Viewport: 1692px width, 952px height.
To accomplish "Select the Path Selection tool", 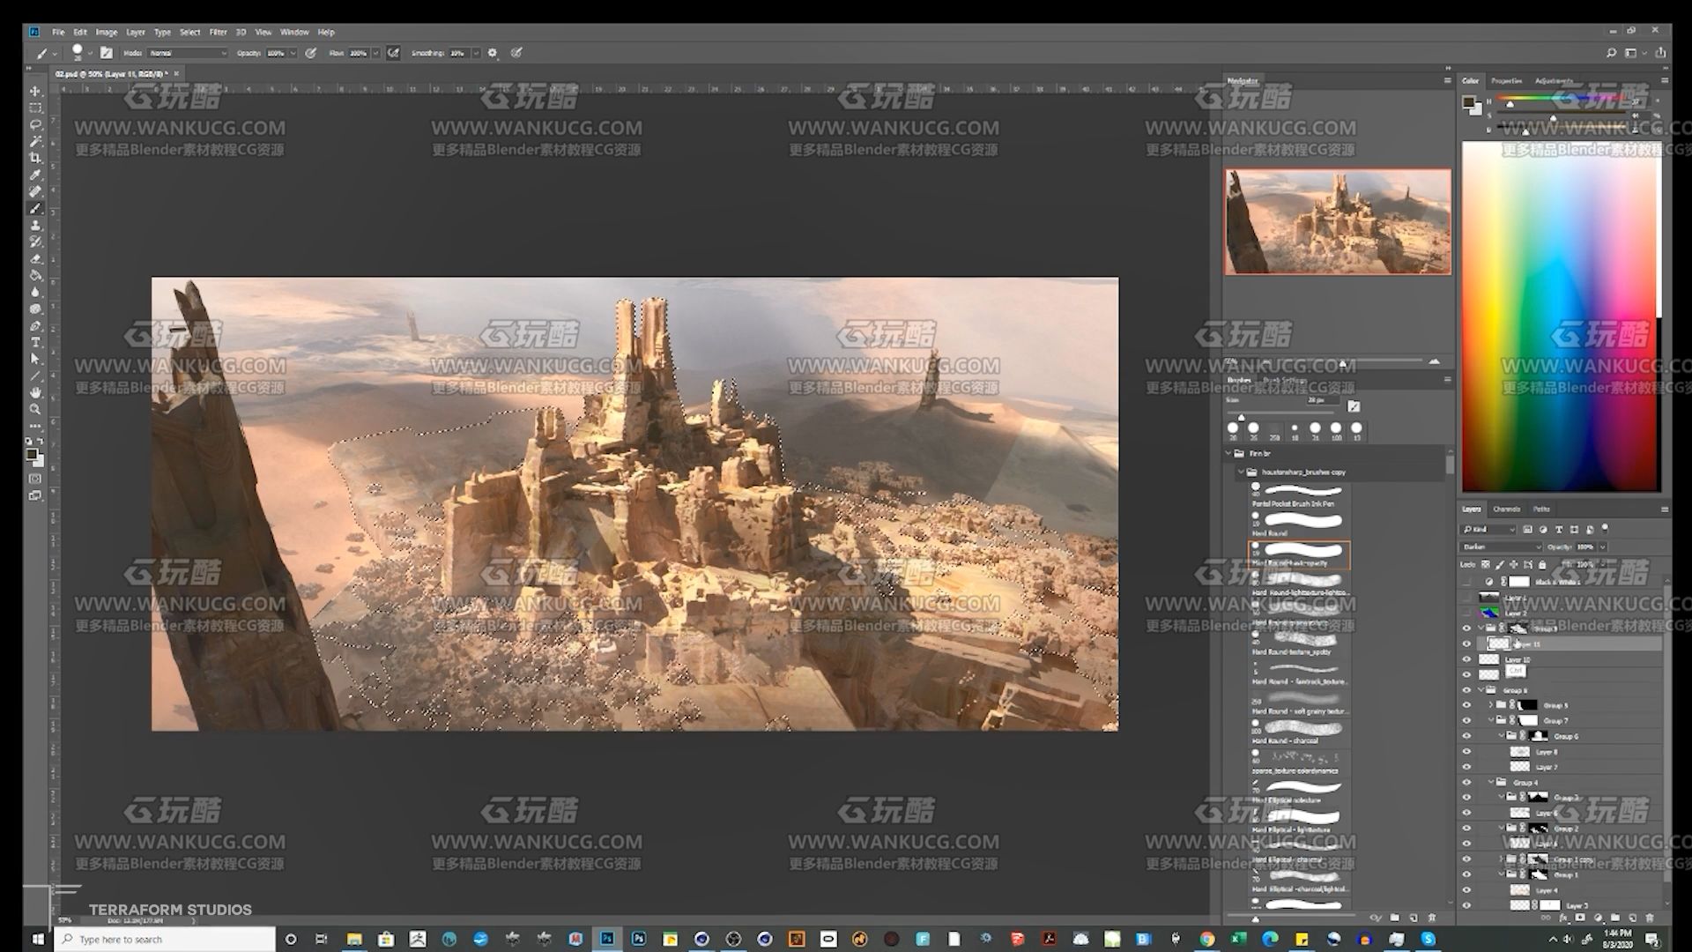I will click(x=35, y=359).
